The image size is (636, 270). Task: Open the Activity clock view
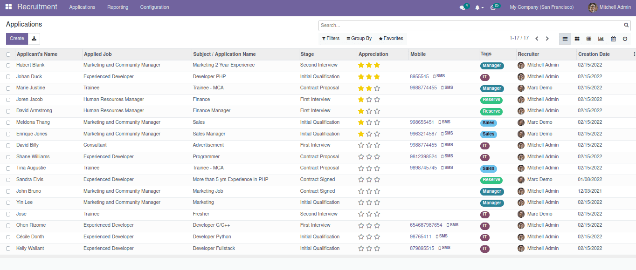tap(625, 39)
